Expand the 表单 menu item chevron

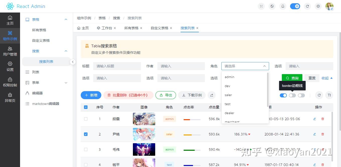coord(66,83)
